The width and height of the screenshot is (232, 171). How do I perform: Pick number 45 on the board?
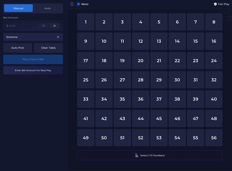[x=159, y=118]
